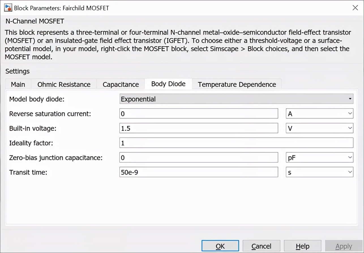Expand the Model body diode dropdown
Image resolution: width=364 pixels, height=253 pixels.
(236, 99)
